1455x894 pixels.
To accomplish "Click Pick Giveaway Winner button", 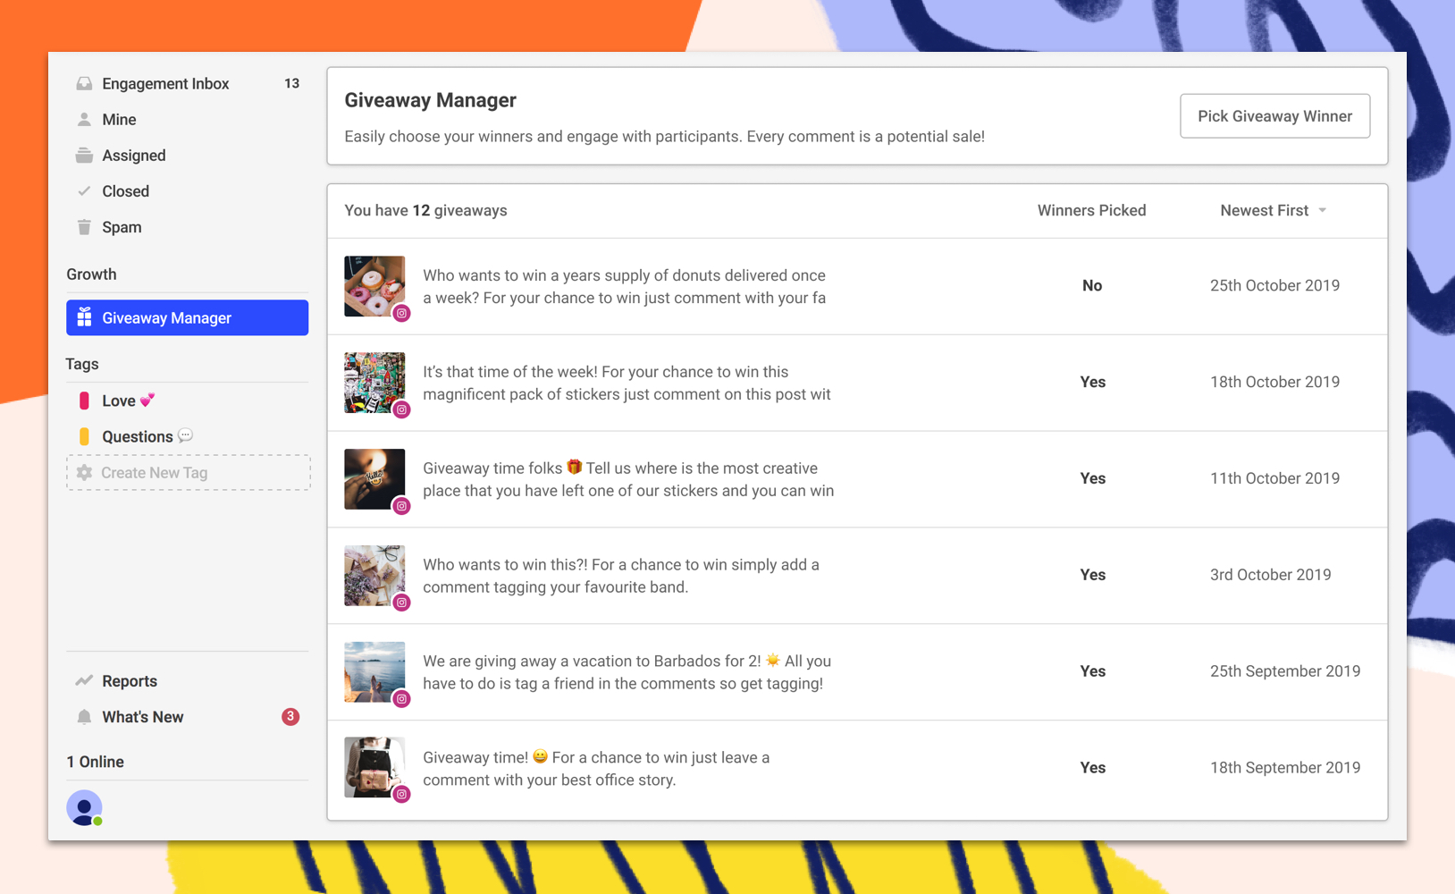I will click(x=1274, y=116).
